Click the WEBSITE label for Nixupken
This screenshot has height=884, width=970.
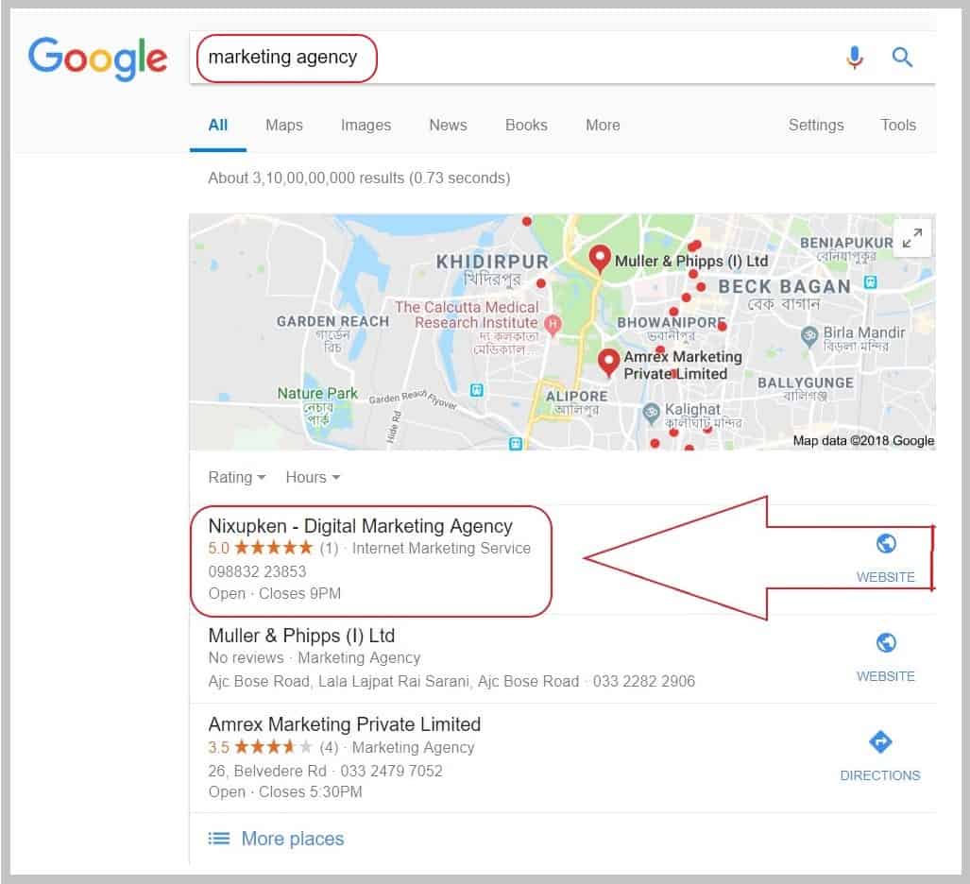pos(886,577)
